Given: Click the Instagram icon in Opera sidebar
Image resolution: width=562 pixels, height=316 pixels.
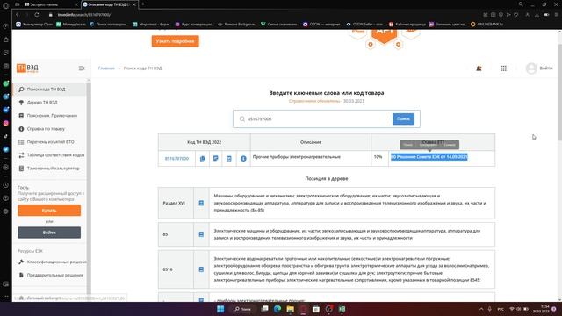Looking at the screenshot, I should pyautogui.click(x=6, y=123).
